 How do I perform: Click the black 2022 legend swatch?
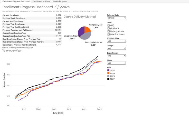click(108, 79)
